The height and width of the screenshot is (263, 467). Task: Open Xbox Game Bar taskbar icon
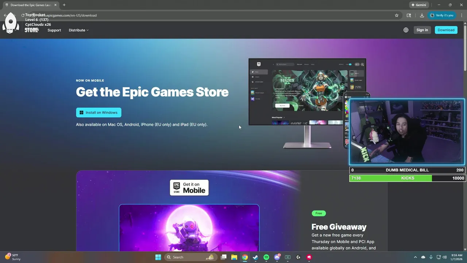pos(287,257)
